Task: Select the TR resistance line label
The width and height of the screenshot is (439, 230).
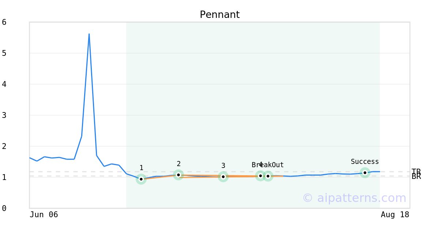Action: pyautogui.click(x=416, y=171)
